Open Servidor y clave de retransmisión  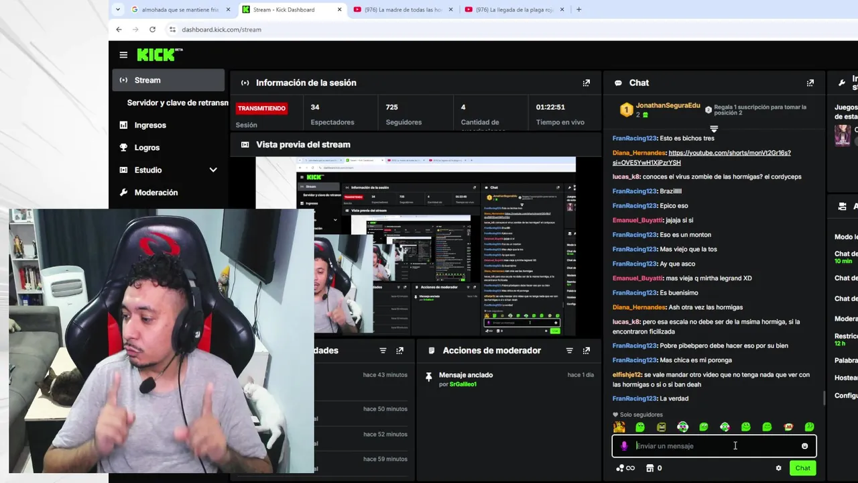pos(178,103)
